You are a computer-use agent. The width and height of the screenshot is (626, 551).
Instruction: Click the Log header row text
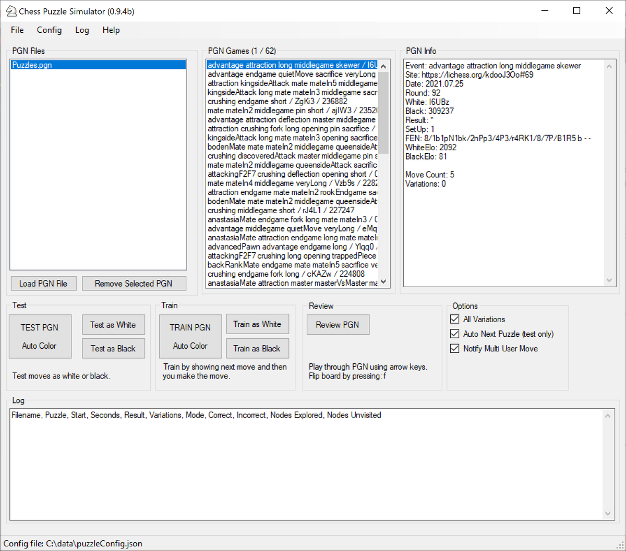(196, 415)
